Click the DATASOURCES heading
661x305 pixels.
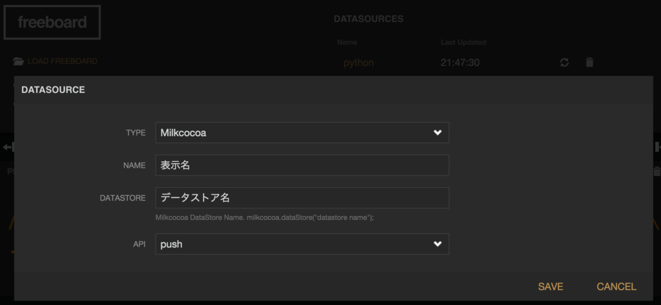tap(369, 19)
